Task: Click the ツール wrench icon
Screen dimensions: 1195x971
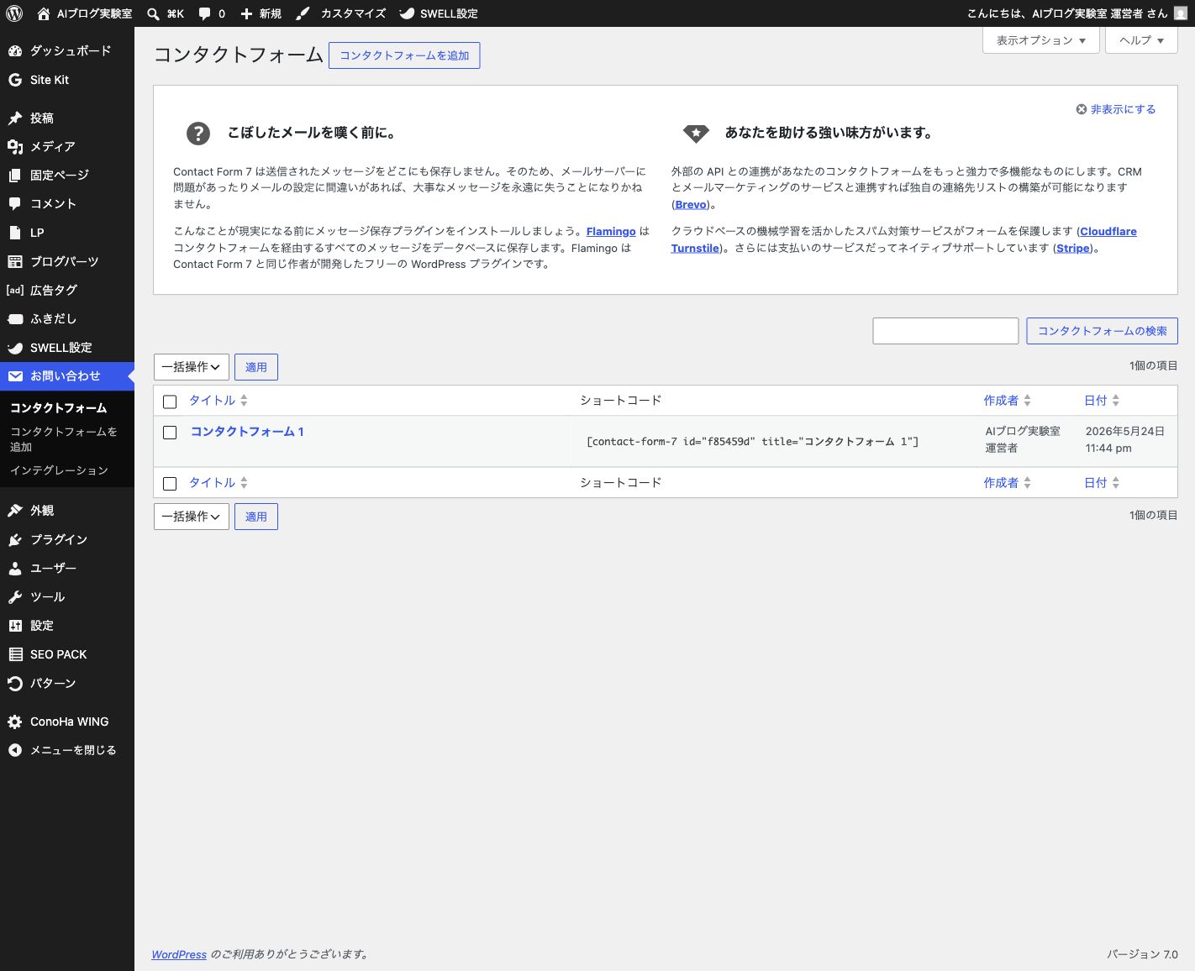Action: (x=15, y=597)
